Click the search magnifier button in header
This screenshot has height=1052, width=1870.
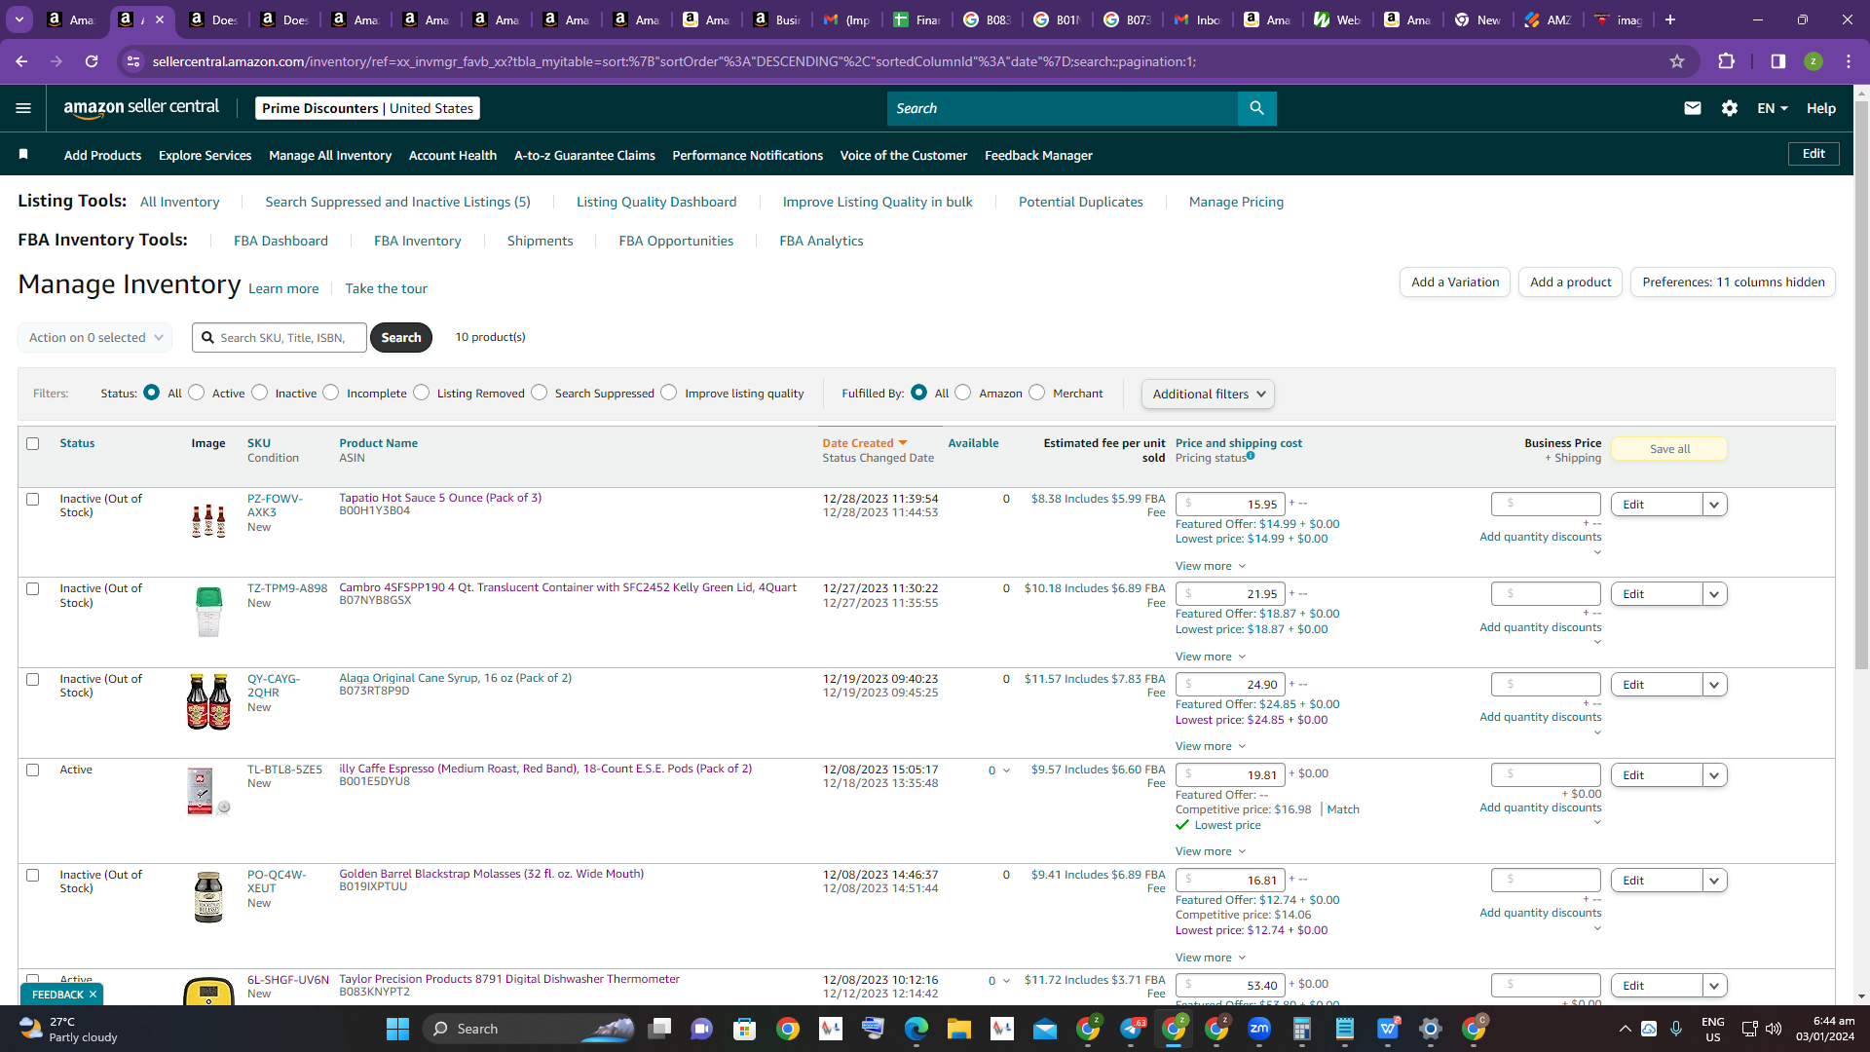pos(1256,108)
